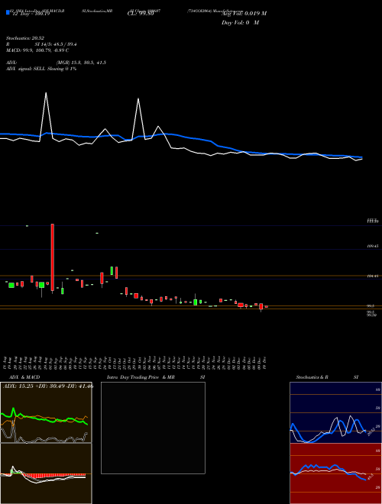
Task: Click the 'SI 14/3: 48.5 / 39.4' value
Action: (x=56, y=44)
